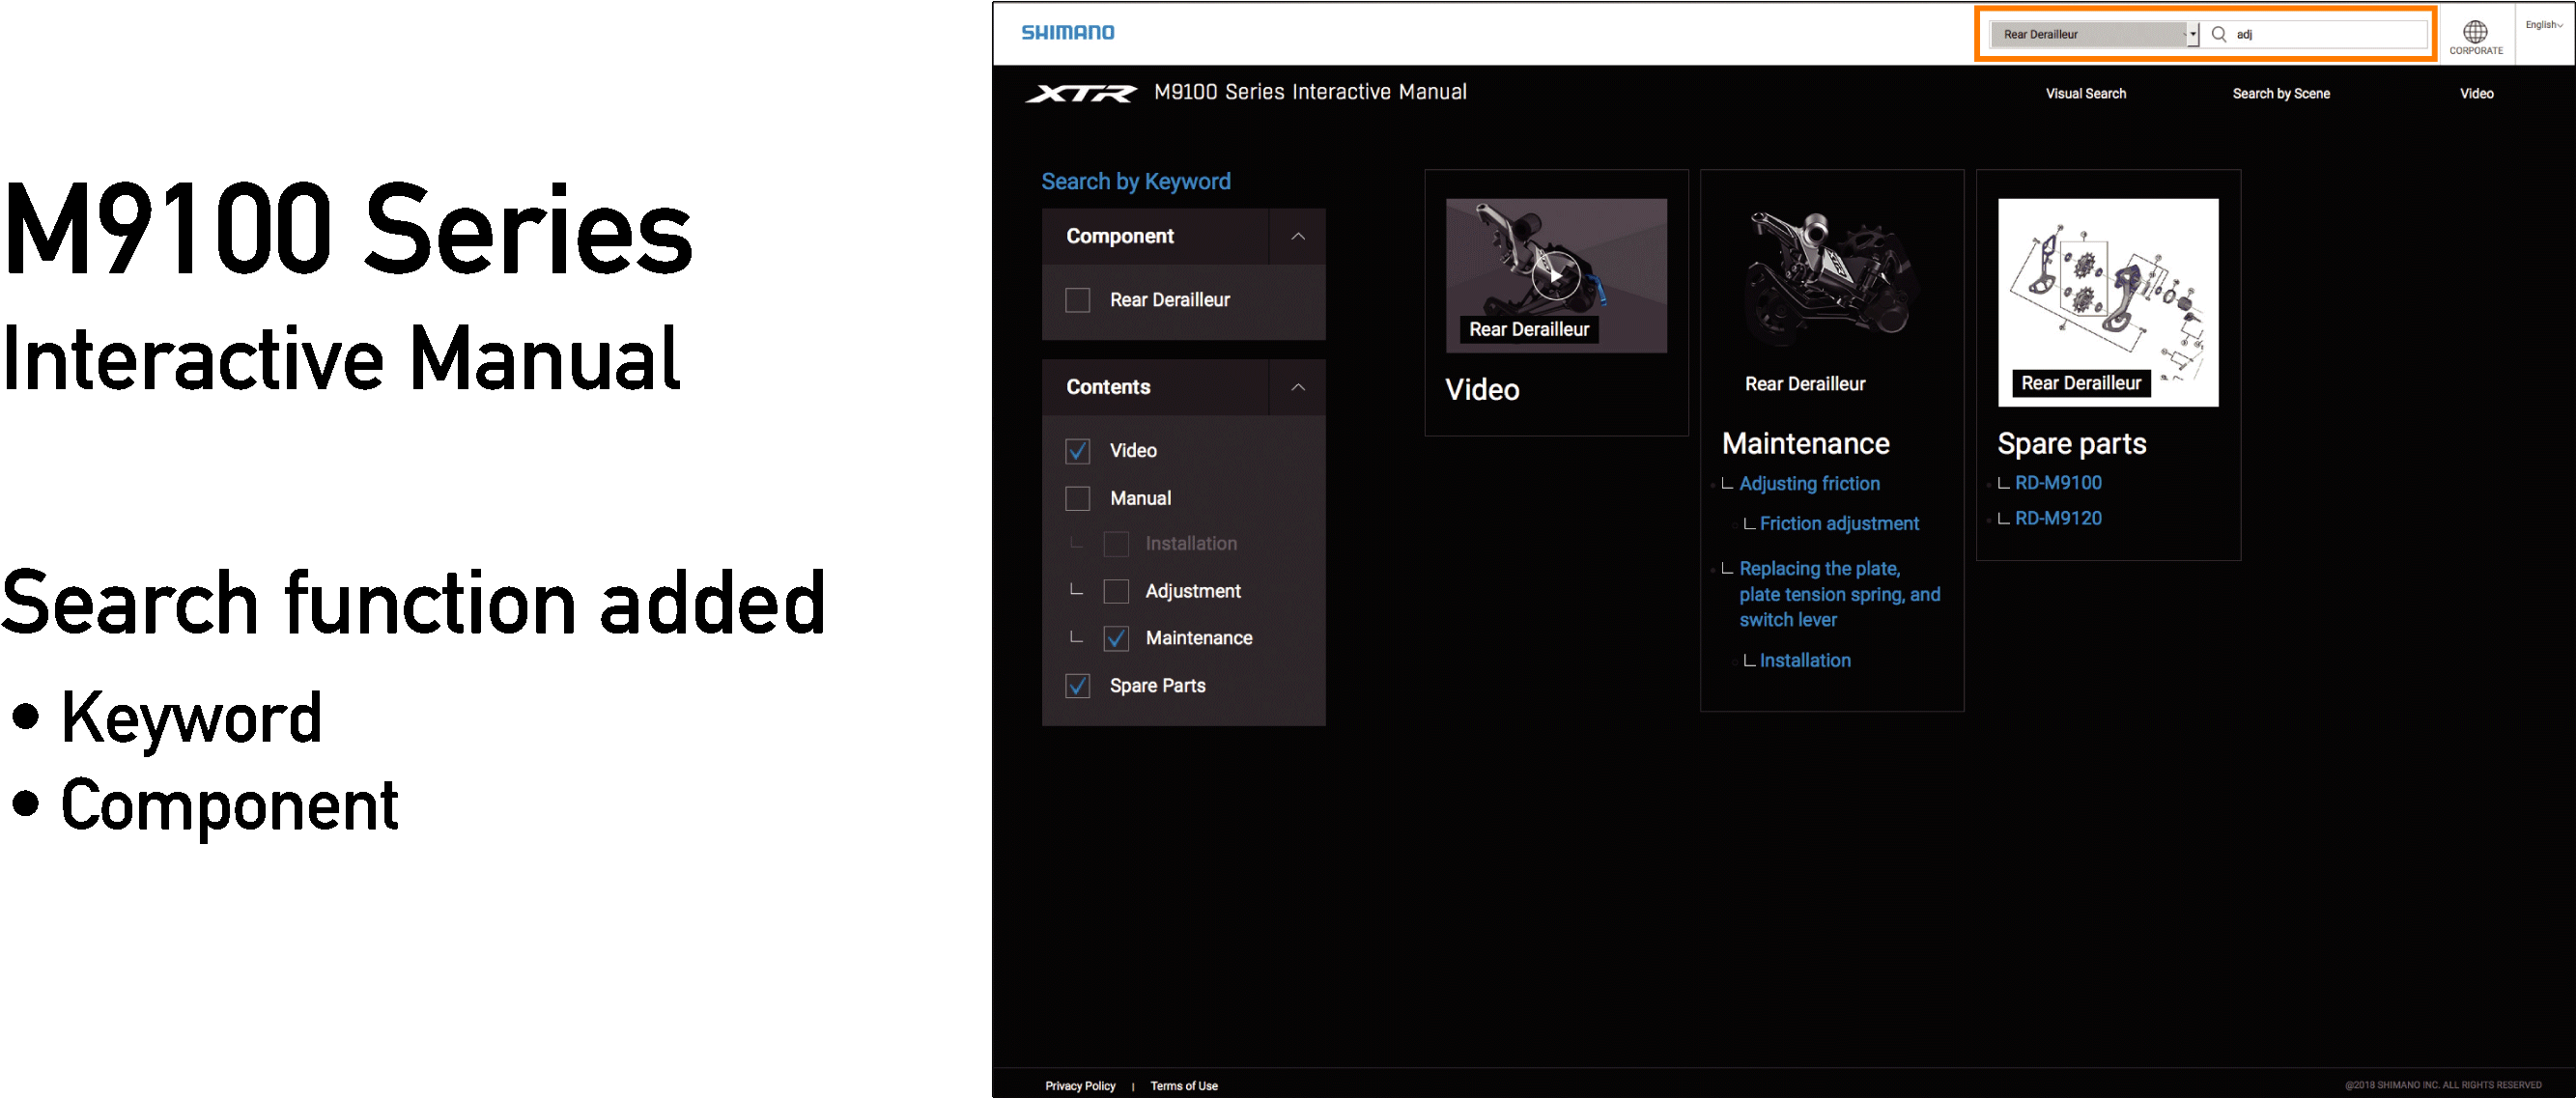Play the Rear Derailleur video

coord(1556,275)
